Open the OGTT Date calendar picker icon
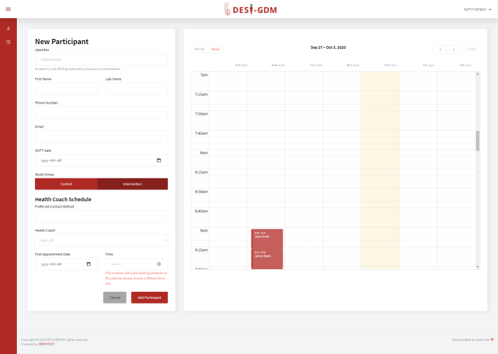The image size is (498, 354). [x=159, y=161]
